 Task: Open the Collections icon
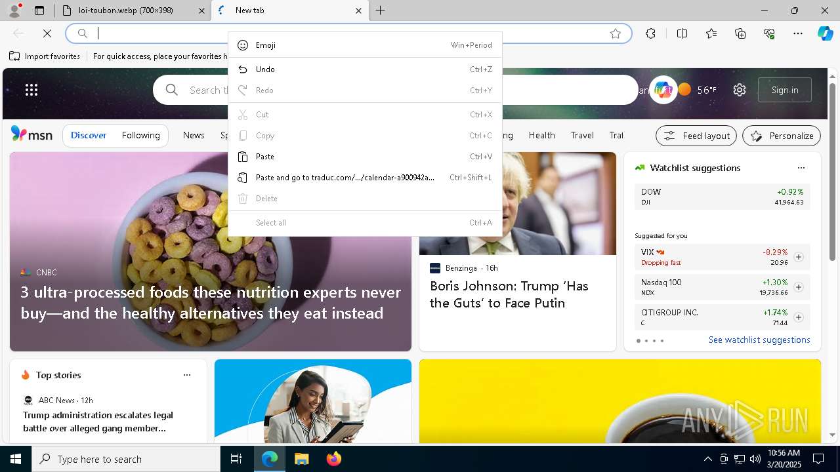(740, 33)
